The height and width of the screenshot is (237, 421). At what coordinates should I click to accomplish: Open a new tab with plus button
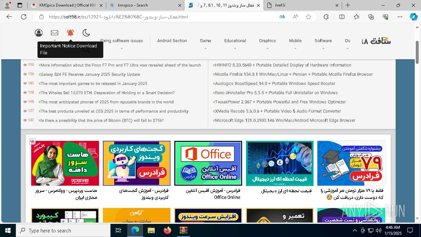click(x=348, y=5)
